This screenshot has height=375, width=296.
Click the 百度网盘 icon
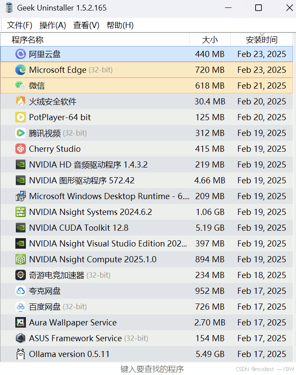[21, 307]
